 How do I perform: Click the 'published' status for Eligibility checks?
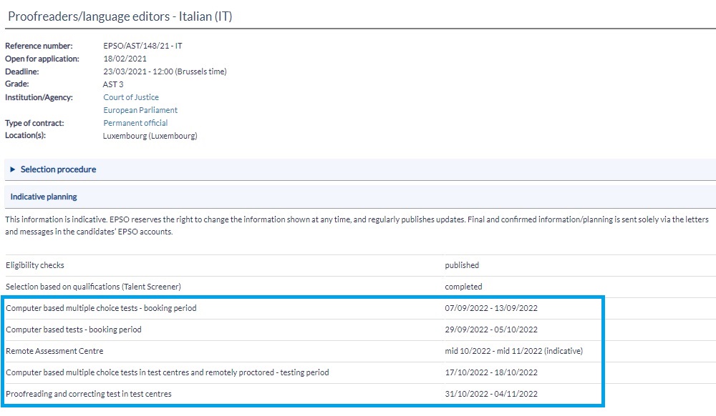tap(462, 265)
